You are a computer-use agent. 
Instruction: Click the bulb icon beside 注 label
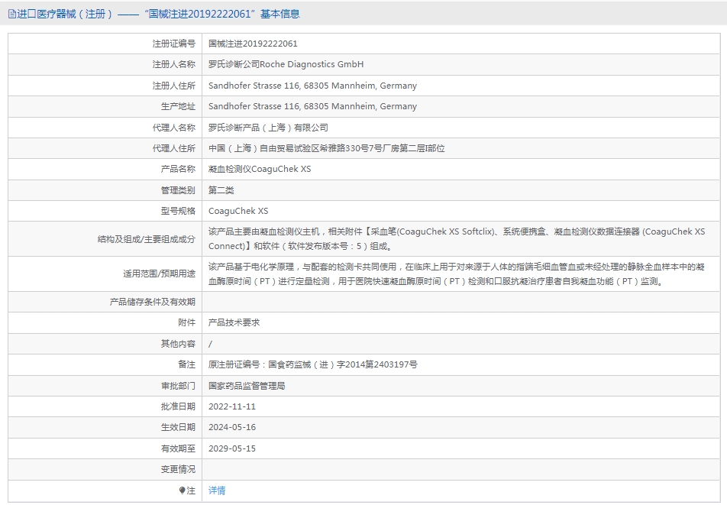pos(183,490)
